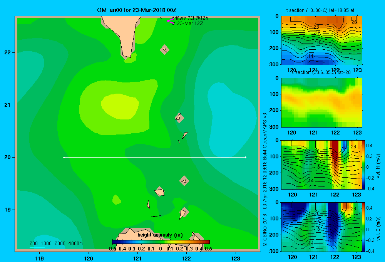Viewport: 385px width, 262px height.
Task: Select the vel. E colorbar strip
Action: pyautogui.click(x=363, y=227)
